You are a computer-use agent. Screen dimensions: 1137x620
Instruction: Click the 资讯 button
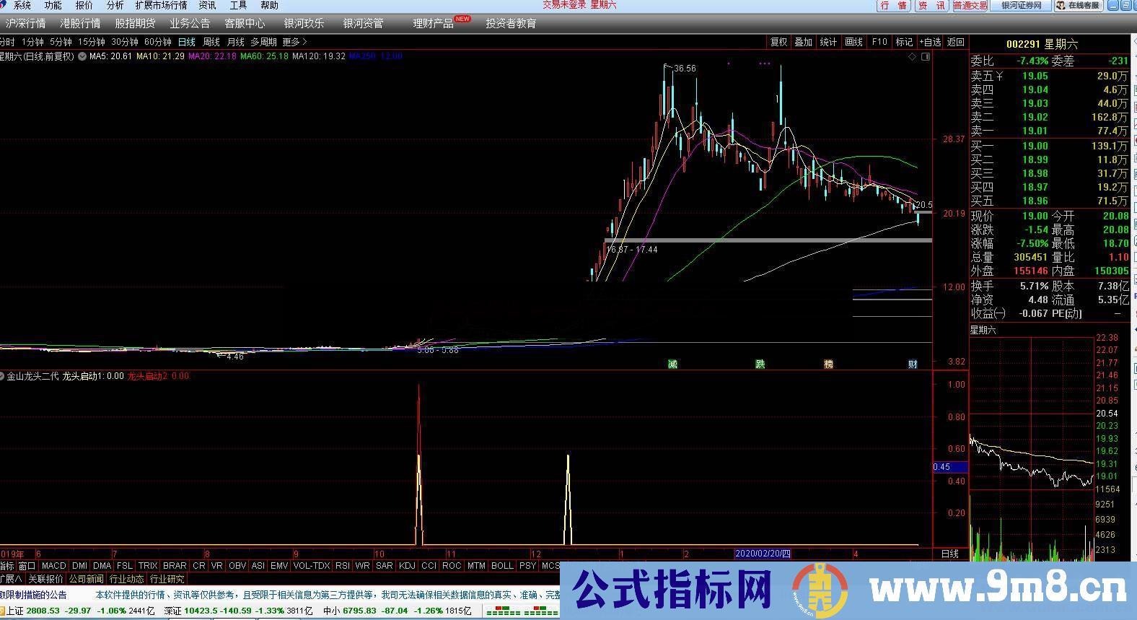click(x=931, y=5)
